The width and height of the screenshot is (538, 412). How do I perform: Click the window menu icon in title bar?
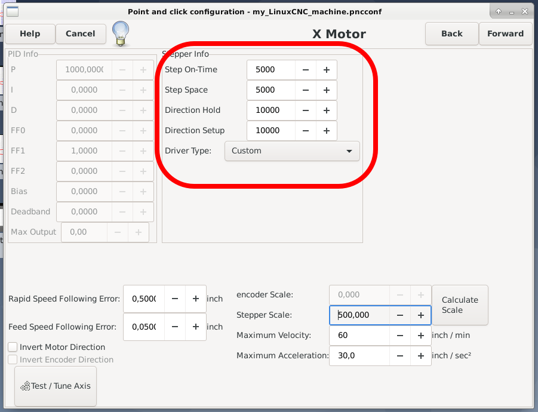(12, 11)
